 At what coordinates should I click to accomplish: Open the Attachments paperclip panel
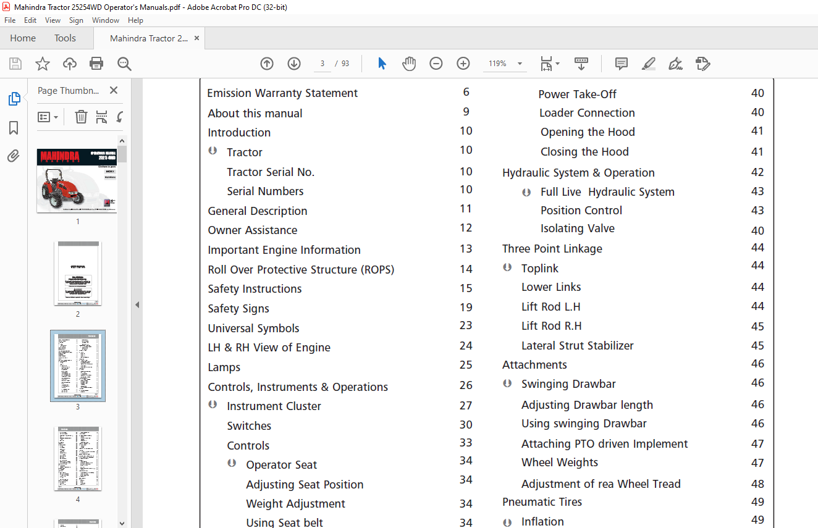[x=14, y=156]
